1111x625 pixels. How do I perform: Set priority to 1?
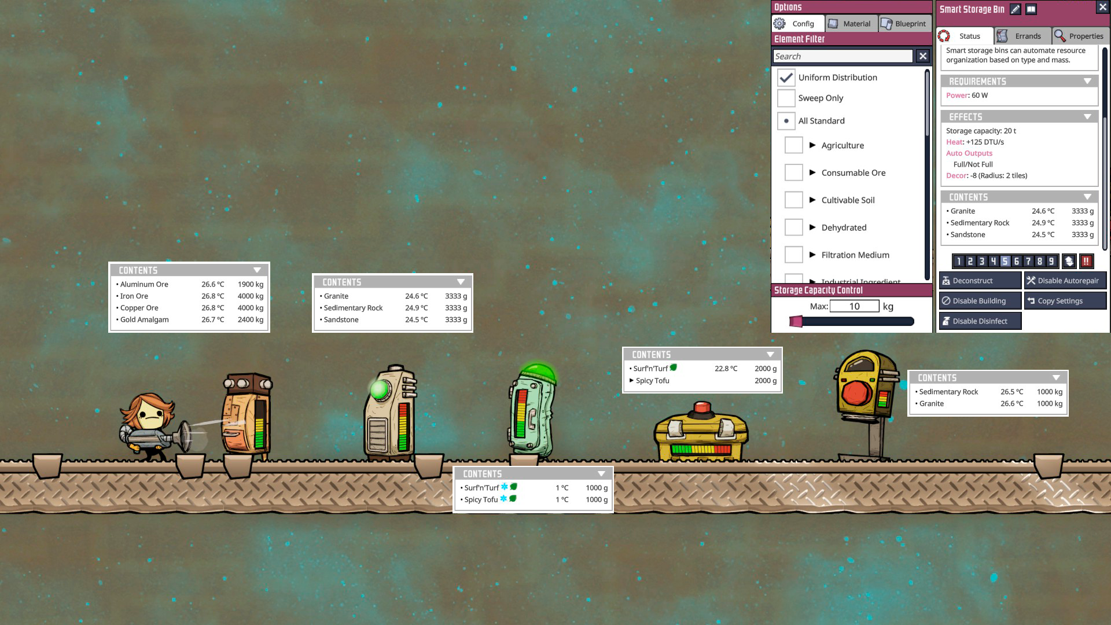point(959,262)
